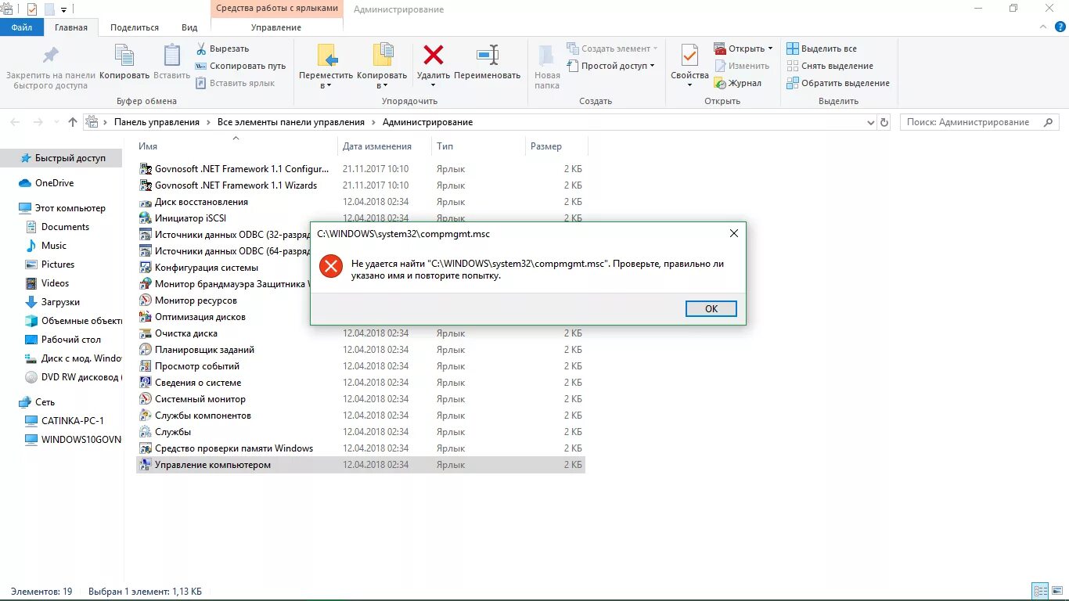Click the Новая папка icon
Screen dimensions: 1069x601
547,55
